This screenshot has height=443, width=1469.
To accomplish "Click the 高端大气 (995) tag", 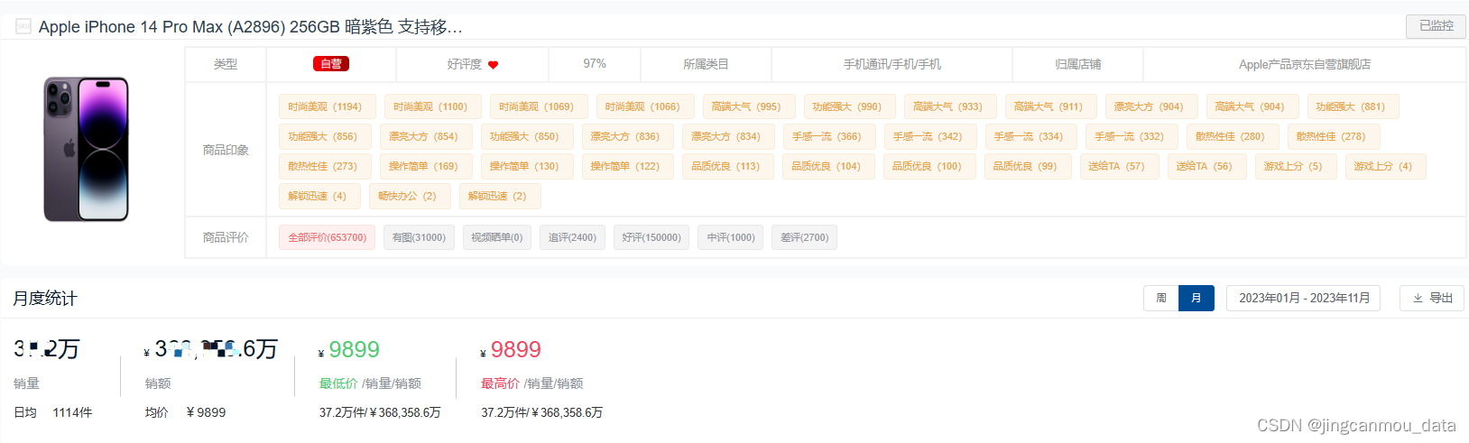I will (x=749, y=106).
